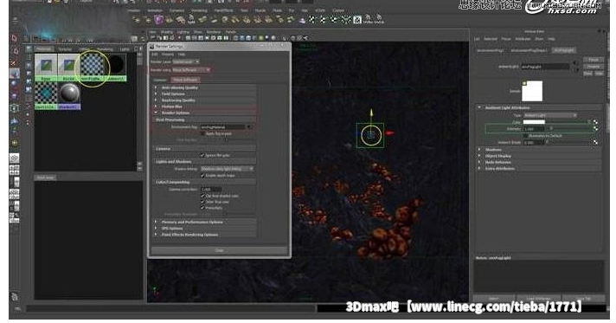Screen dimensions: 616x323
Task: Expand the Motion Blur section
Action: pos(204,107)
